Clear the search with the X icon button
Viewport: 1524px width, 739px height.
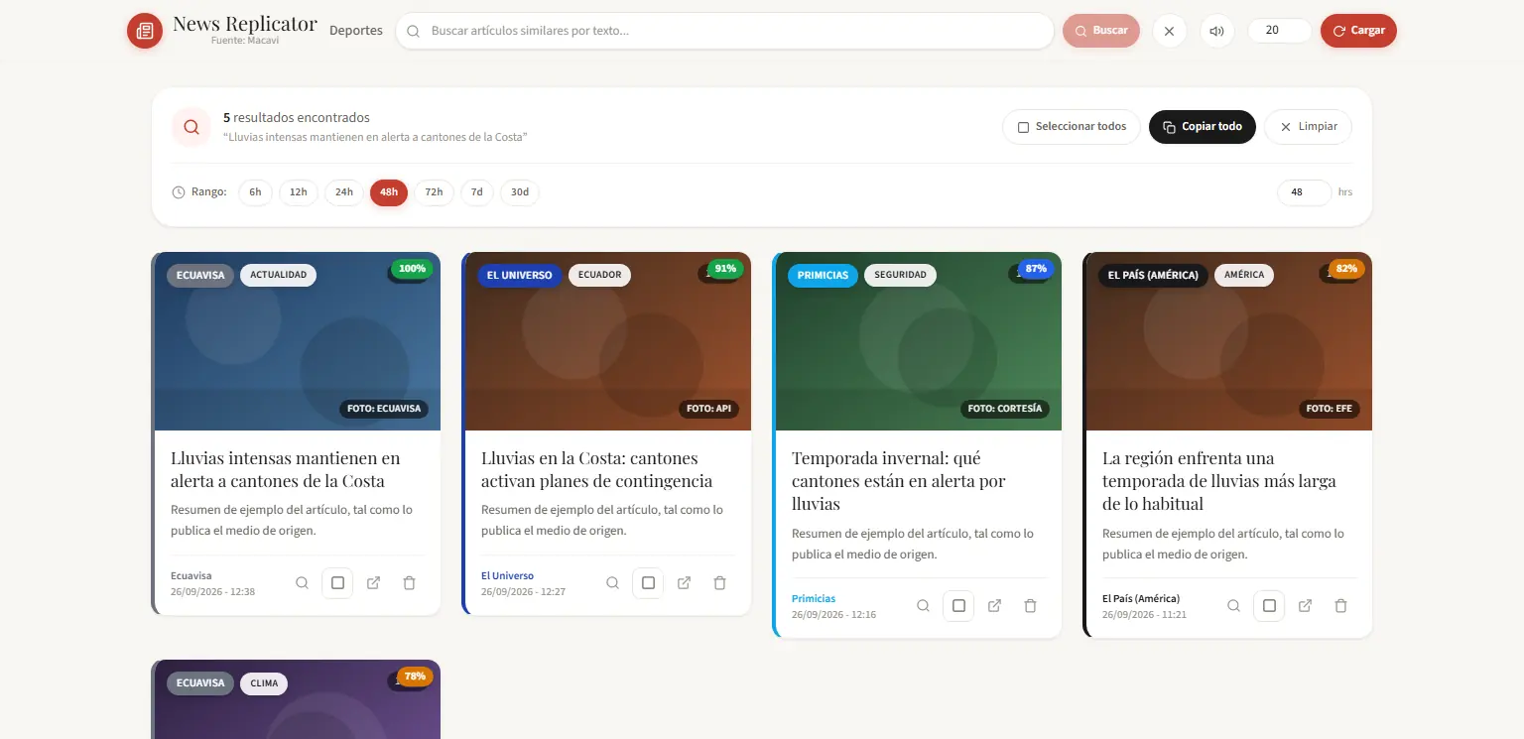[x=1169, y=31]
